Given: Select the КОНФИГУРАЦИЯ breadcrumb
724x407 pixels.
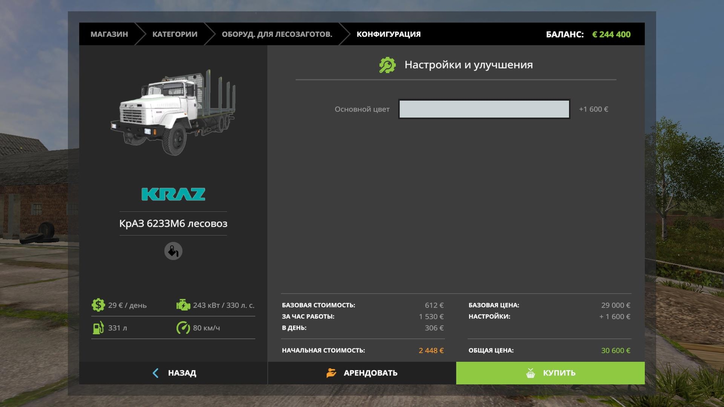Looking at the screenshot, I should 388,34.
